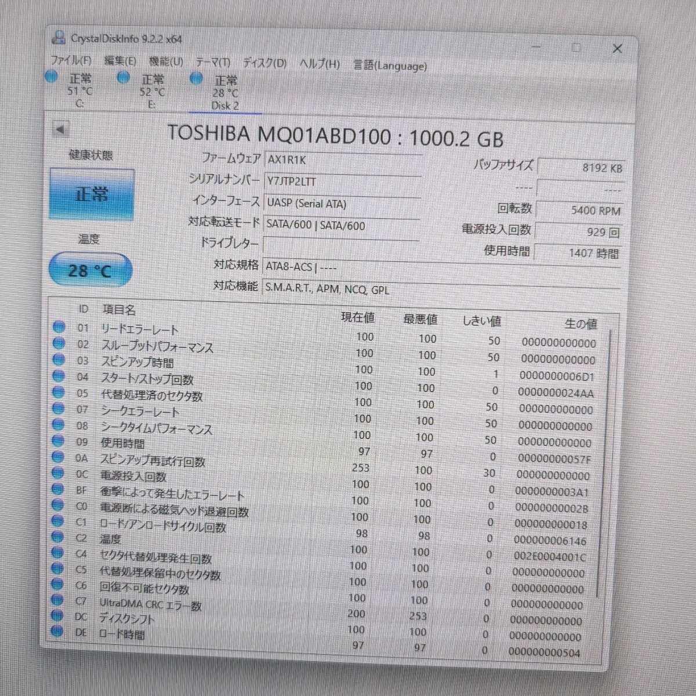This screenshot has height=696, width=696.
Task: Click status orb for C1 ロード/アンロードサイクル回数
Action: pyautogui.click(x=58, y=521)
